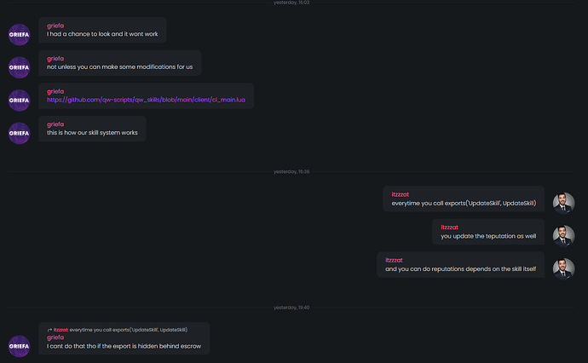Click griefa avatar next to github link
The image size is (588, 363).
pyautogui.click(x=19, y=101)
